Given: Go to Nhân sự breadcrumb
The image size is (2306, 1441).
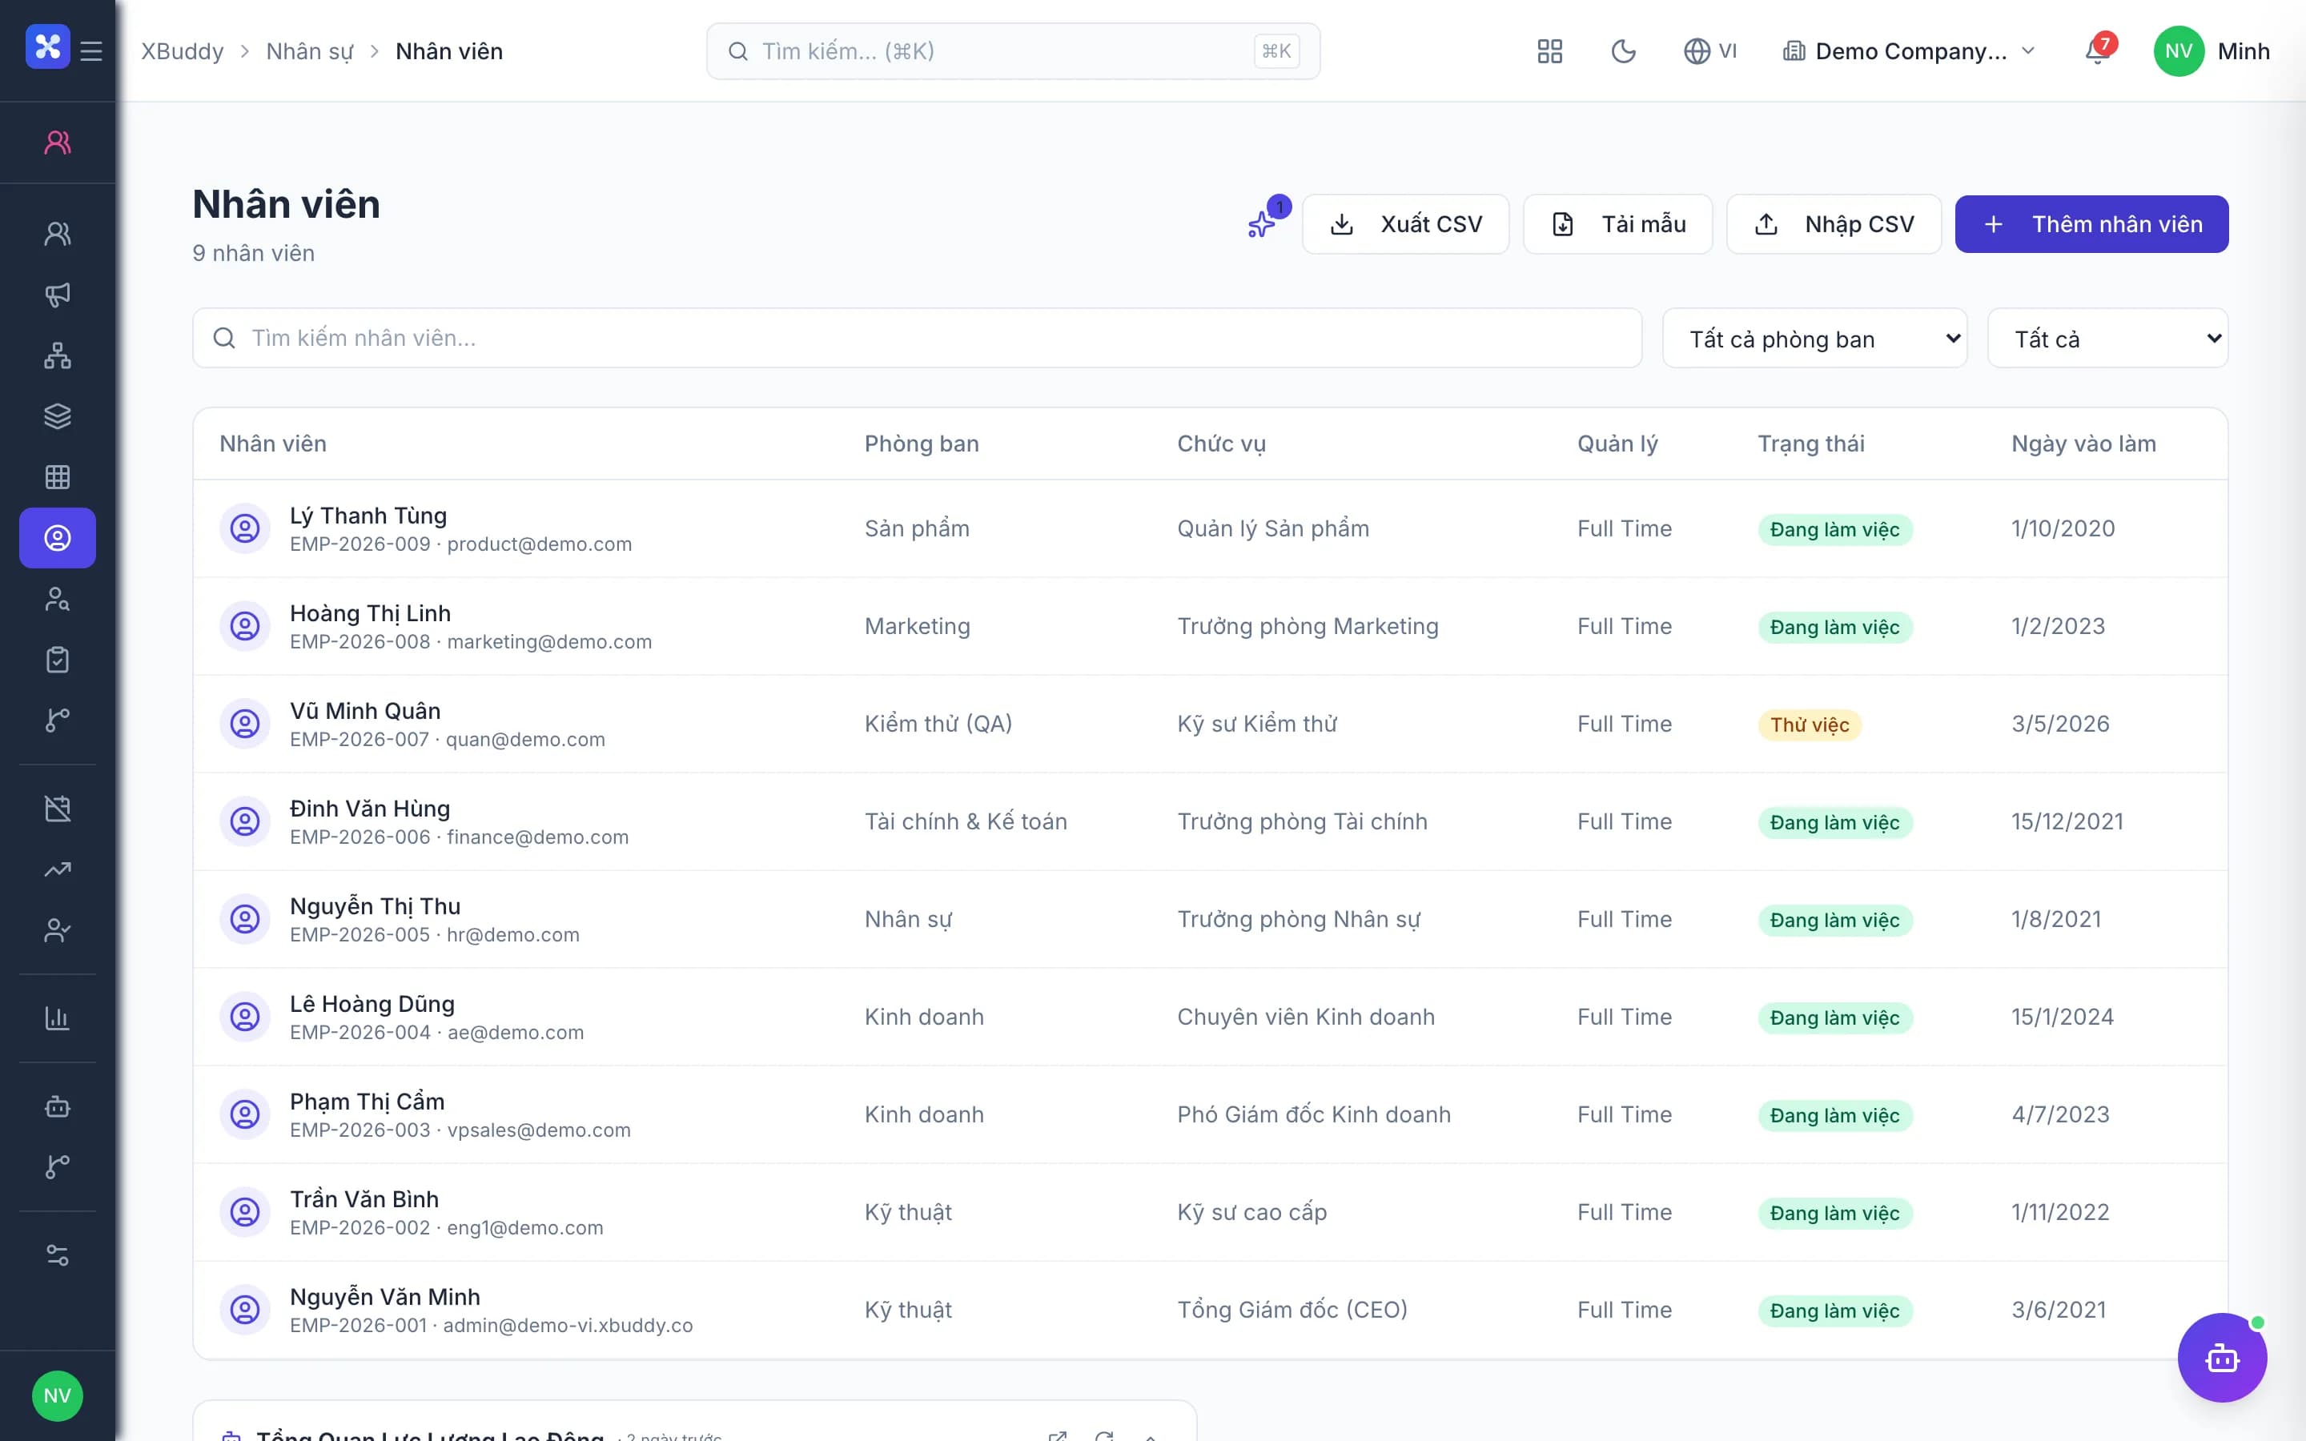Looking at the screenshot, I should pyautogui.click(x=310, y=51).
